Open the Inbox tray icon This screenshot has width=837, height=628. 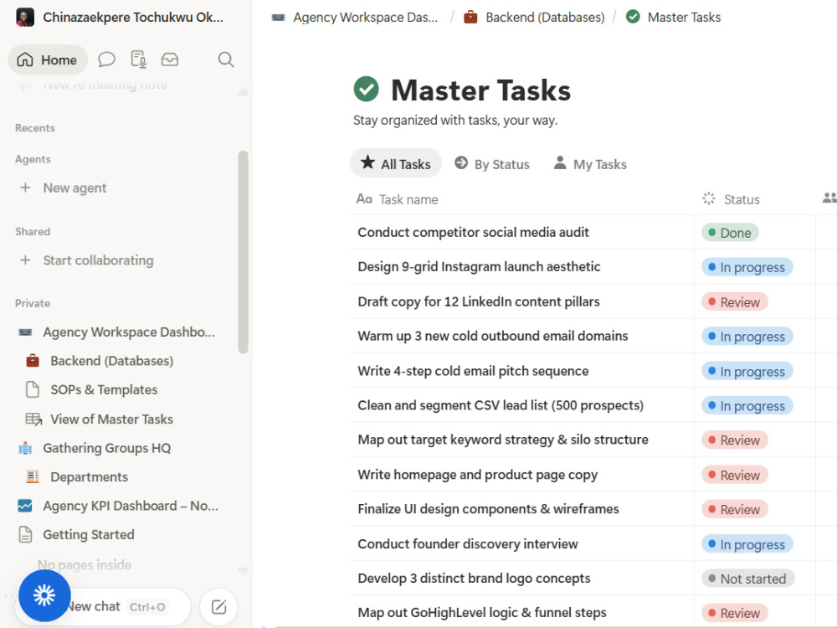pos(170,59)
